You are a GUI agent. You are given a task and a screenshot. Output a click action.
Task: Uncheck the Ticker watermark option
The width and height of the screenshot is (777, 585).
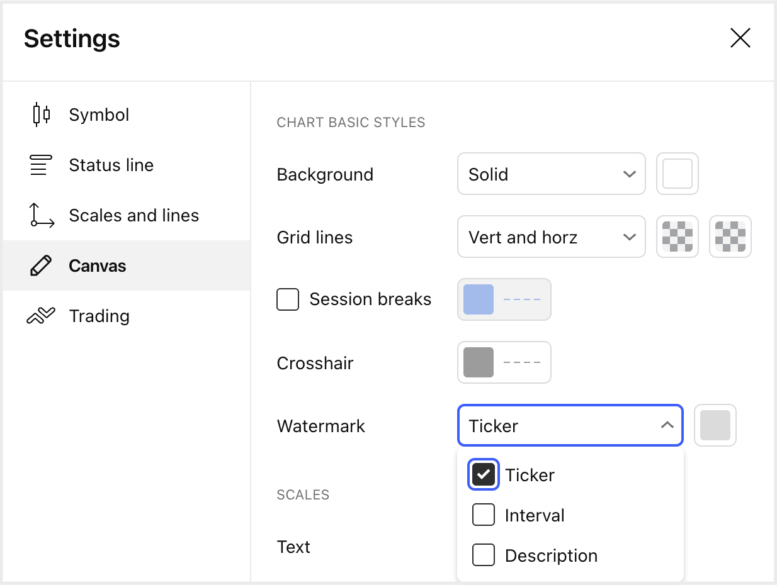click(x=484, y=475)
